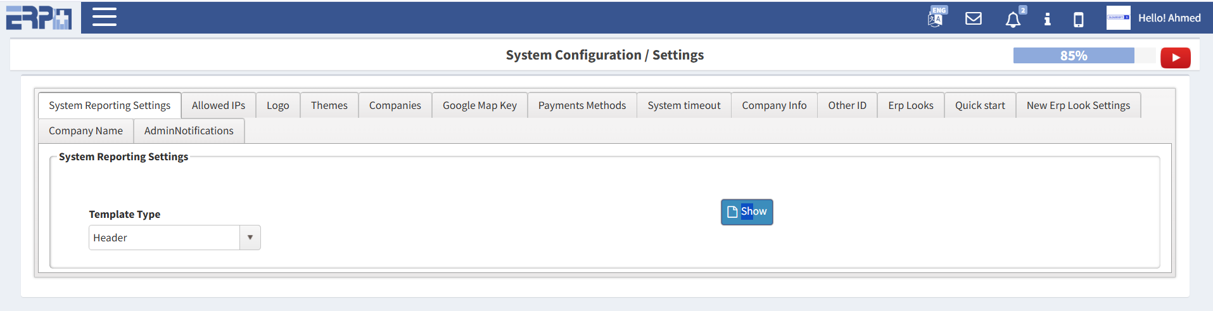Go to the Google Map Key tab
This screenshot has height=311, width=1213.
(x=479, y=105)
